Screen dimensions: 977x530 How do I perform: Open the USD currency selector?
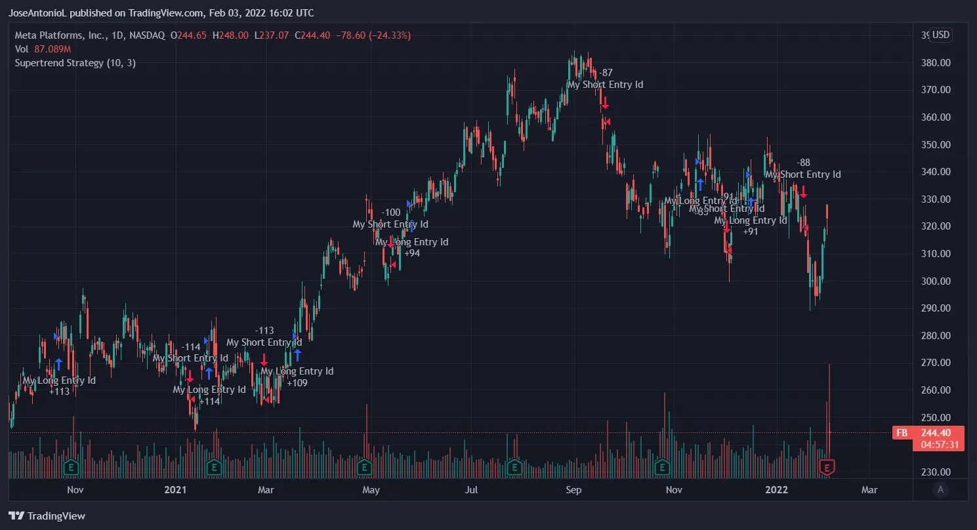coord(941,35)
